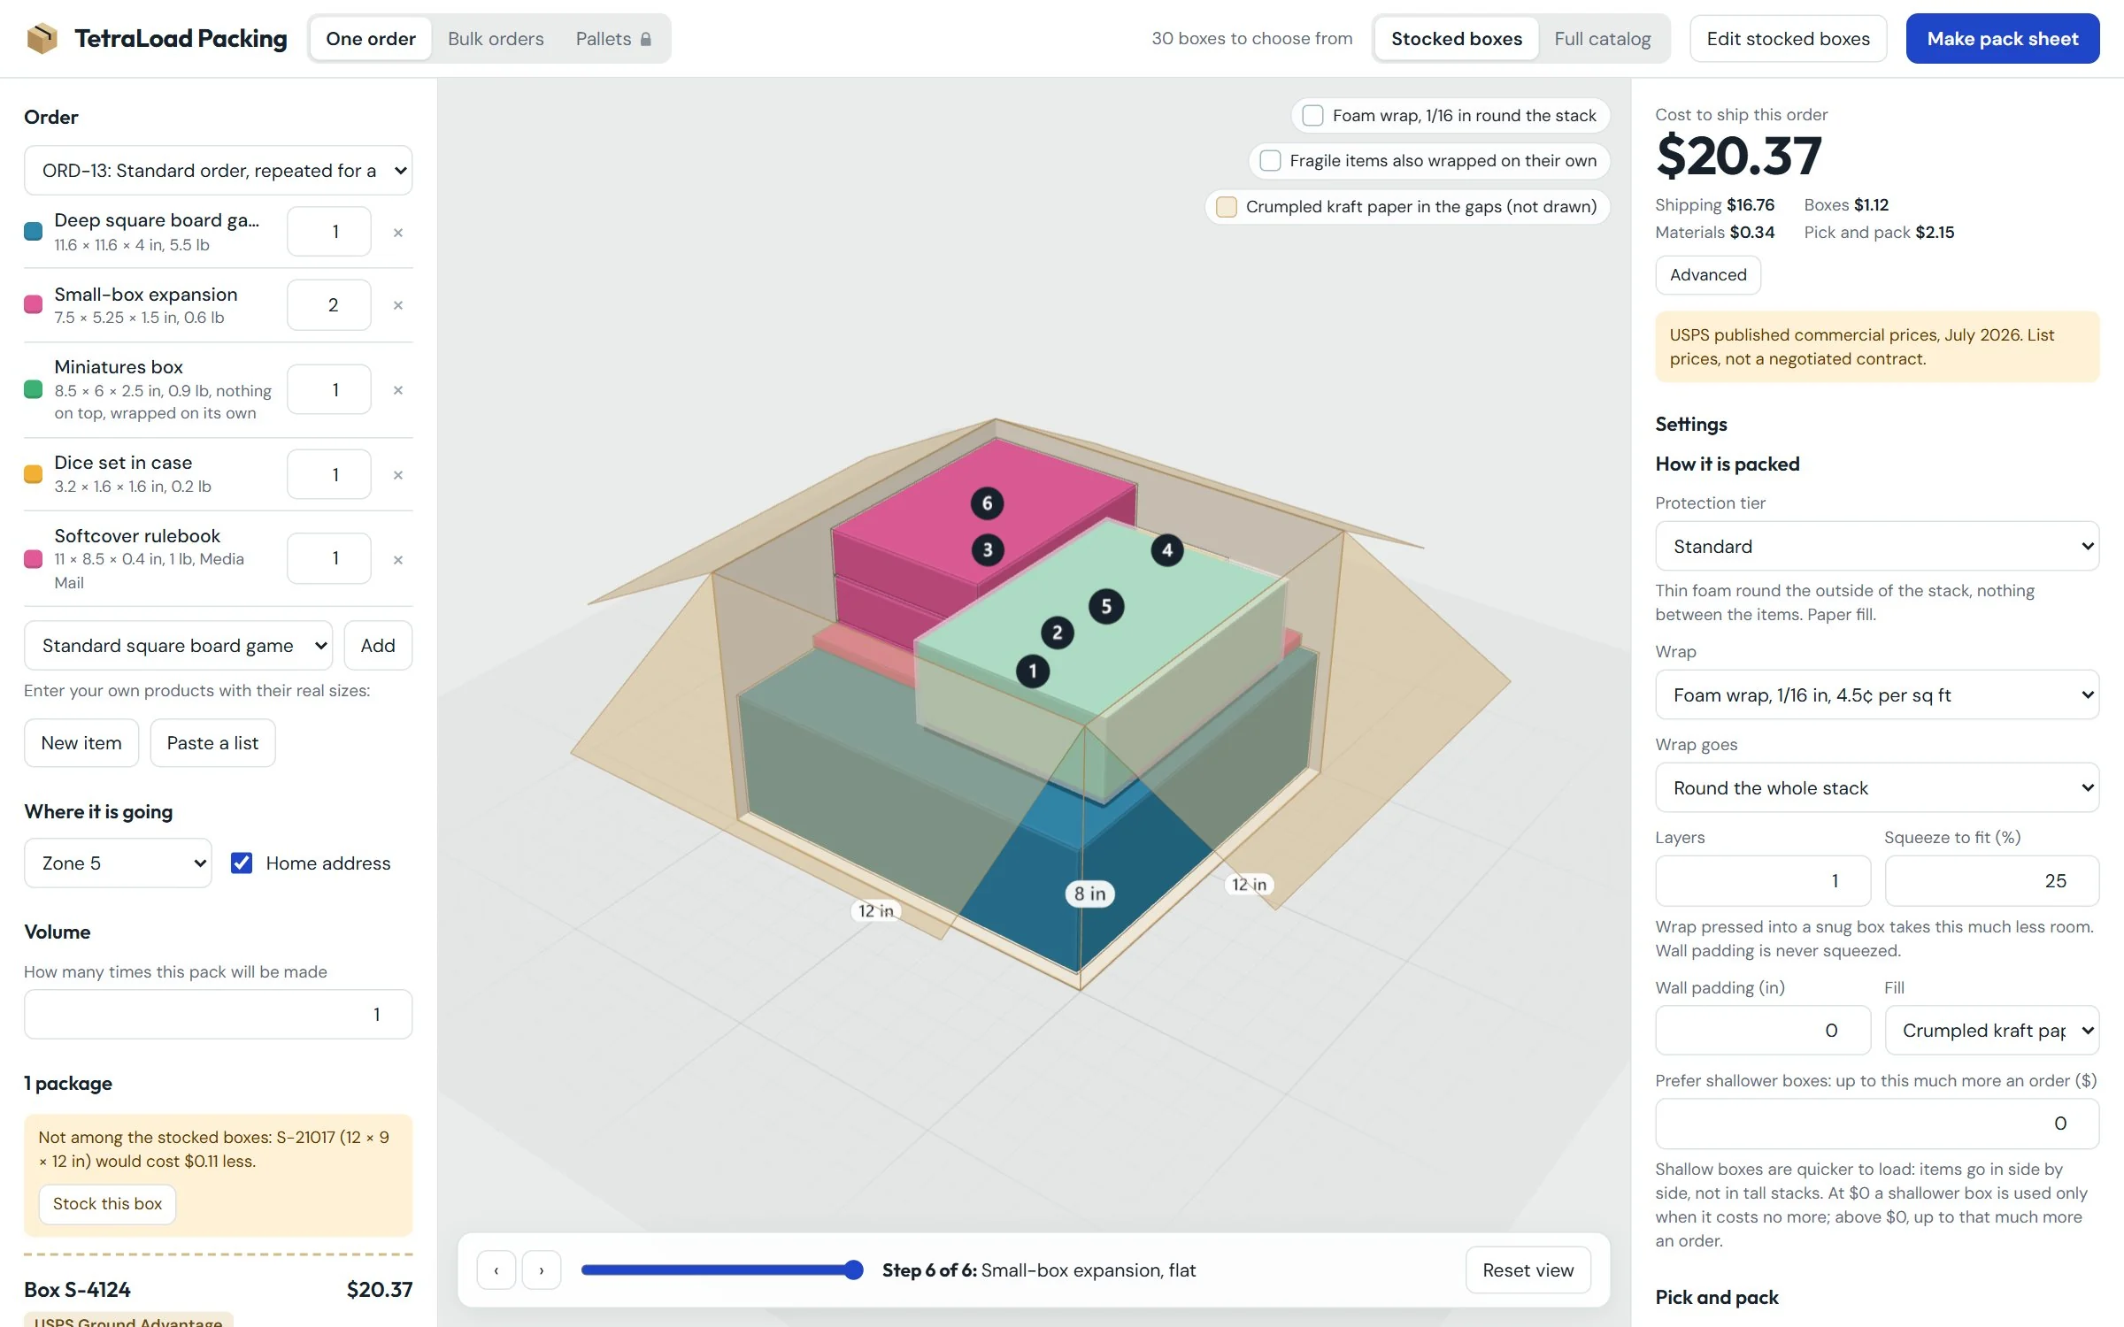Remove Softcover rulebook from order

tap(398, 560)
